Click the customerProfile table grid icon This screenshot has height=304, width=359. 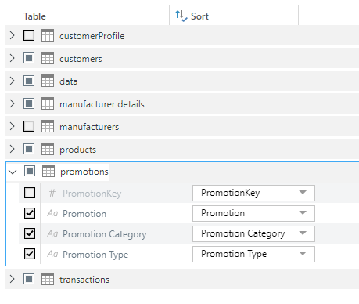48,35
